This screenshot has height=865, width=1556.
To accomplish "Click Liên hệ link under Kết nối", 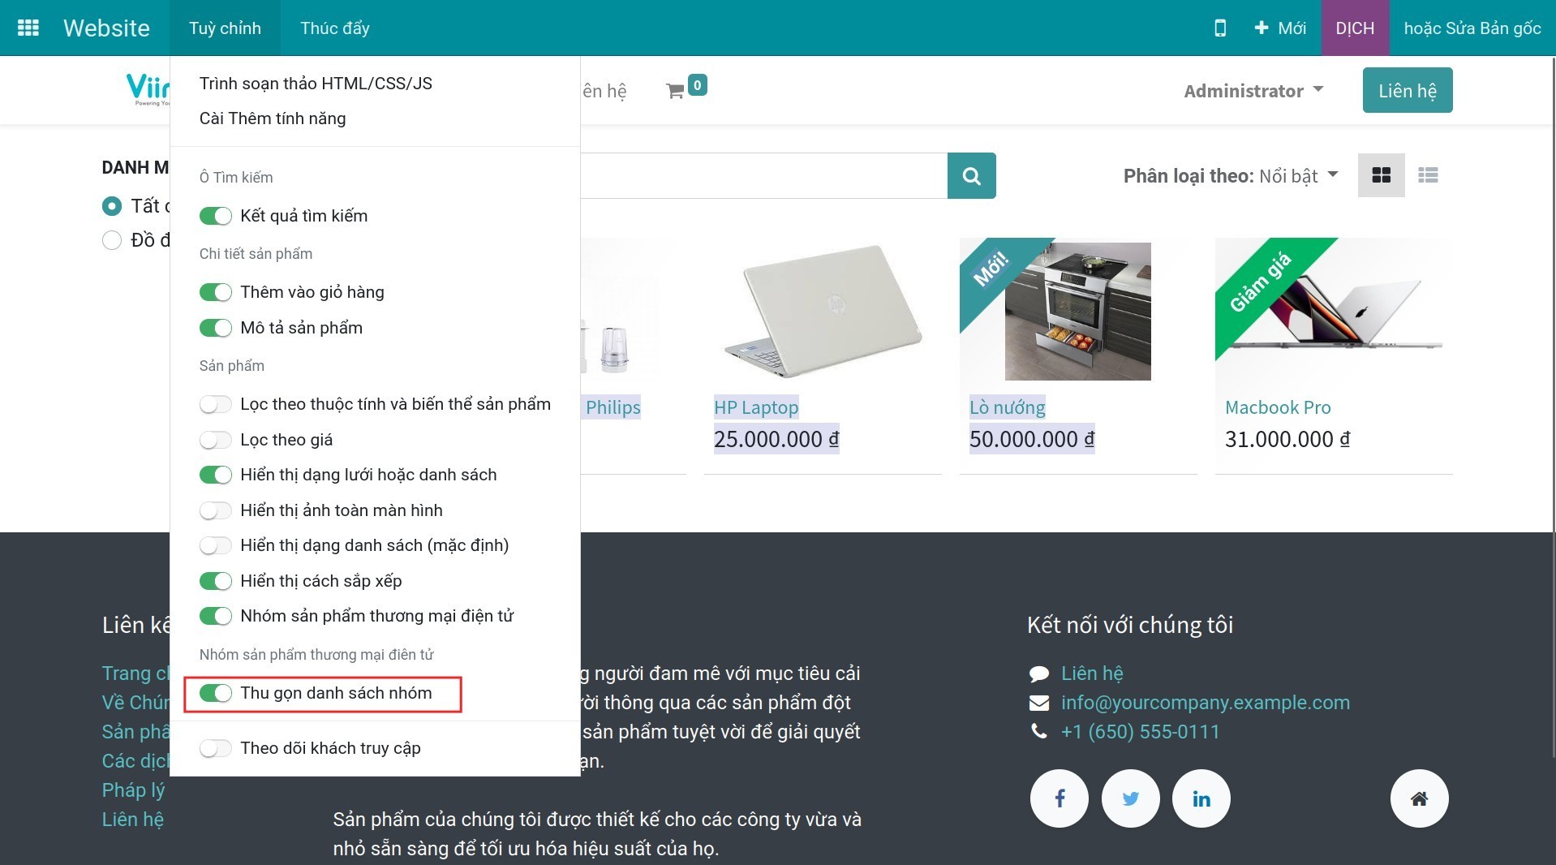I will click(1092, 673).
